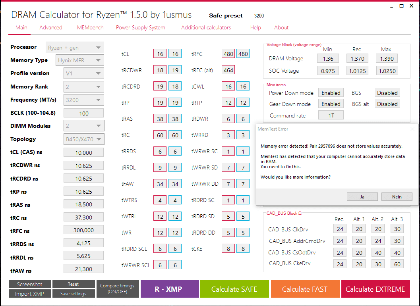Click CAD_BUS CkeDrv Alt. 3 value
The width and height of the screenshot is (420, 306).
point(397,264)
